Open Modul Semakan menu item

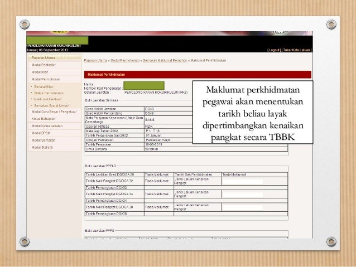pyautogui.click(x=44, y=140)
